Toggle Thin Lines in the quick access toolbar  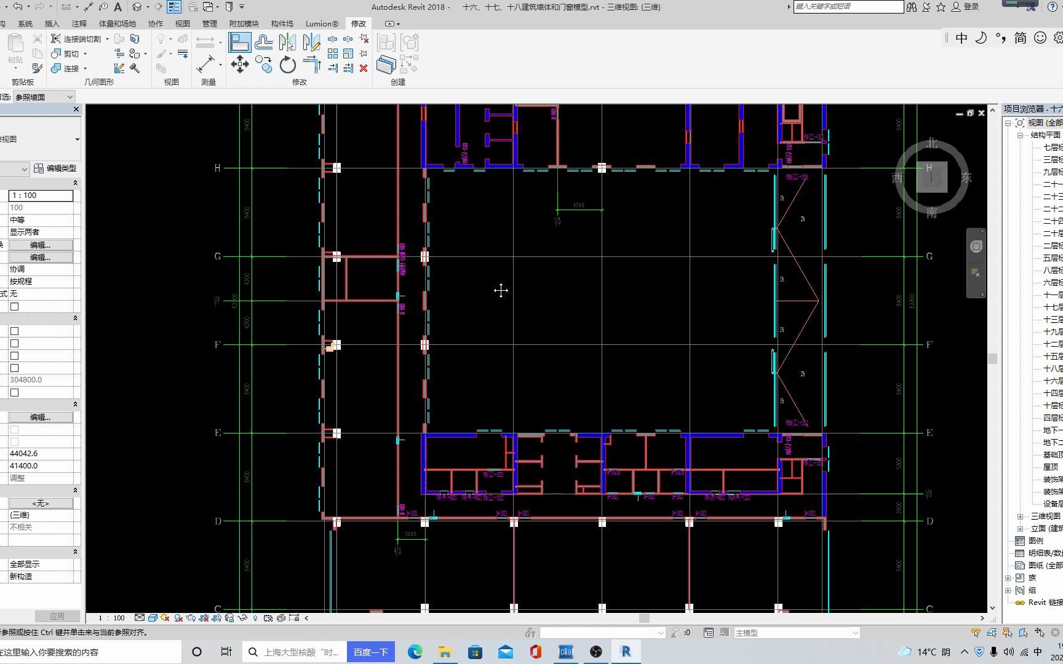pyautogui.click(x=174, y=7)
